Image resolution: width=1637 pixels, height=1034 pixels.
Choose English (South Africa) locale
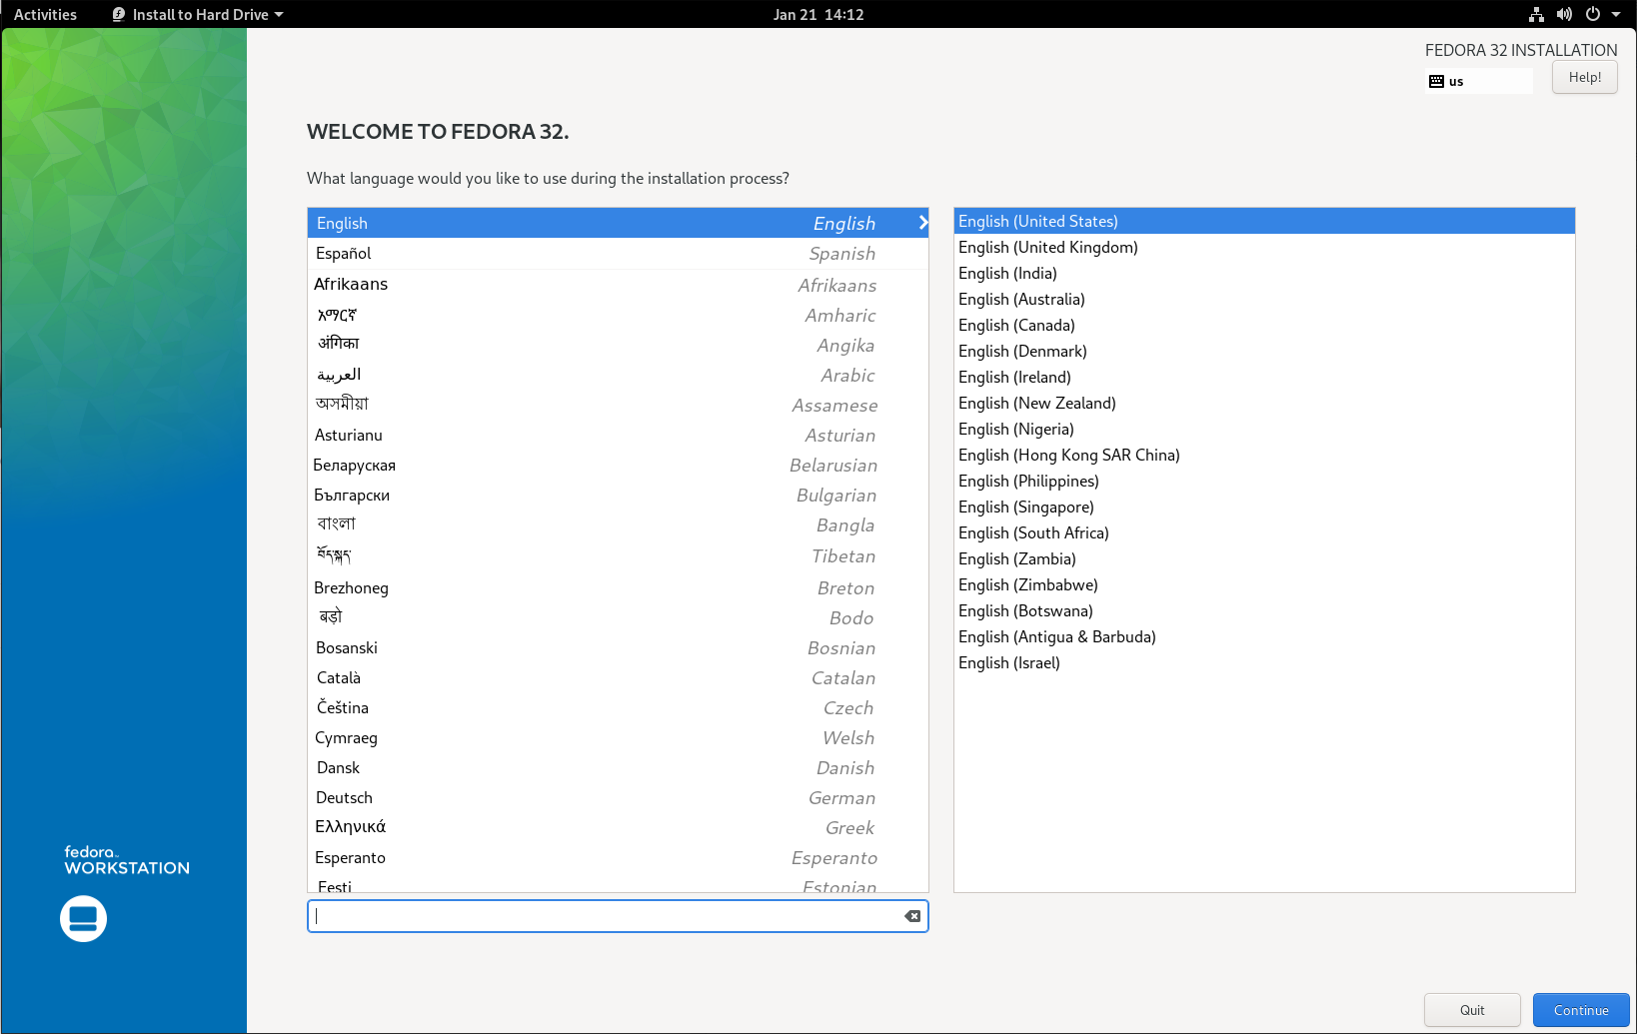pyautogui.click(x=1264, y=532)
